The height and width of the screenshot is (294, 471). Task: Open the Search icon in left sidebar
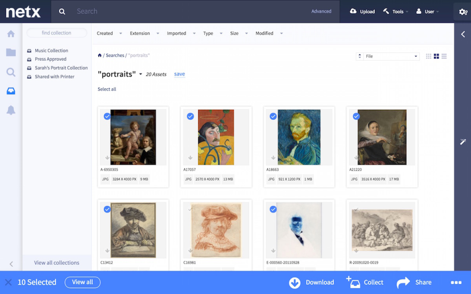tap(11, 72)
